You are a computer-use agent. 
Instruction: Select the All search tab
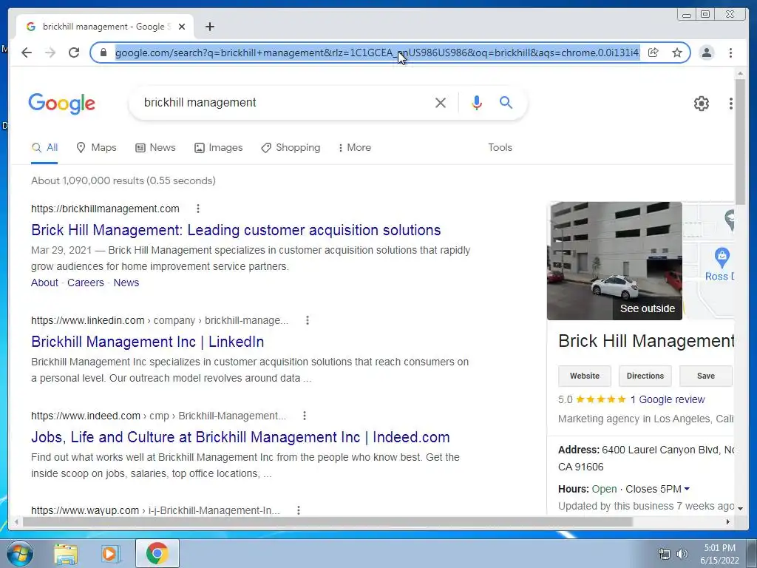click(44, 148)
